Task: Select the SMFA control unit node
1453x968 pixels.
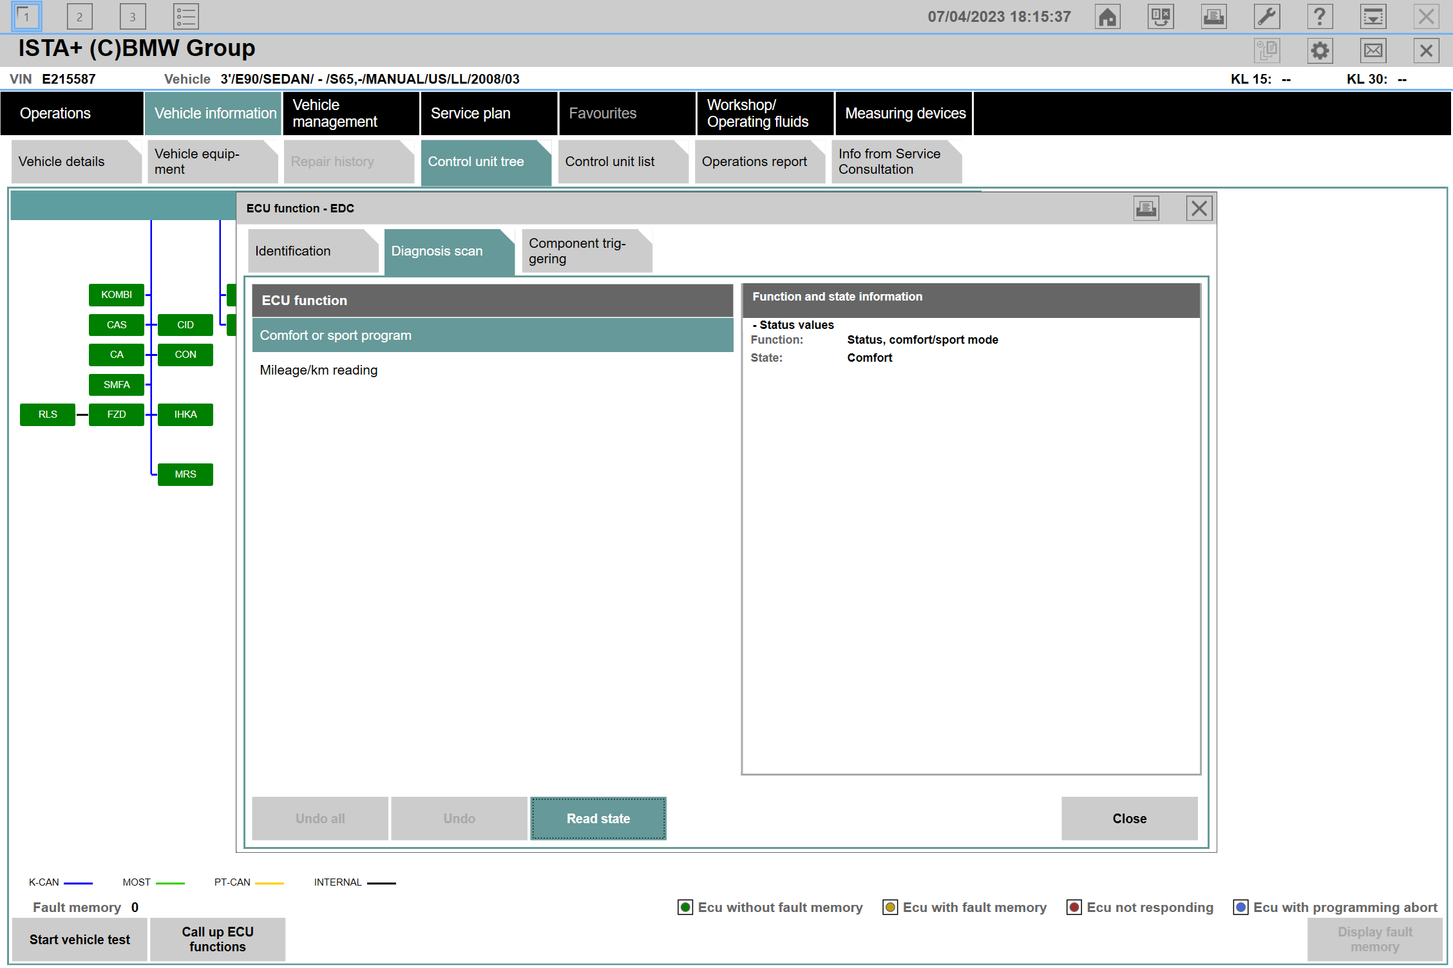Action: pyautogui.click(x=117, y=385)
